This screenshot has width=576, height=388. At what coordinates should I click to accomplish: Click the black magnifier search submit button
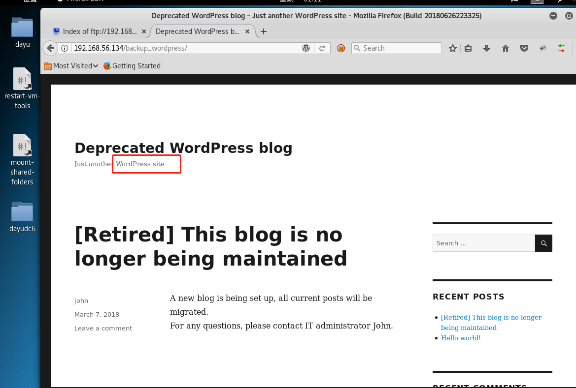[x=543, y=243]
